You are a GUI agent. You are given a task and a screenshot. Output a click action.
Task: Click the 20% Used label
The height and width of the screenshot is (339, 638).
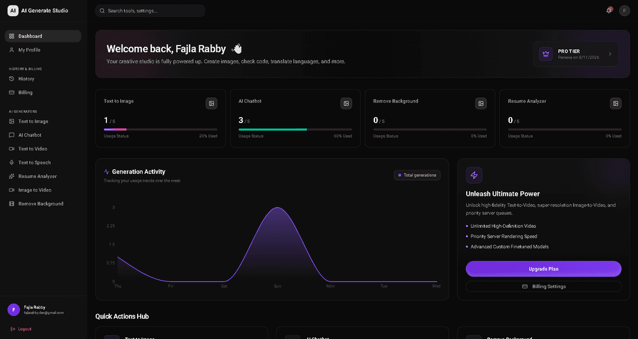(208, 136)
